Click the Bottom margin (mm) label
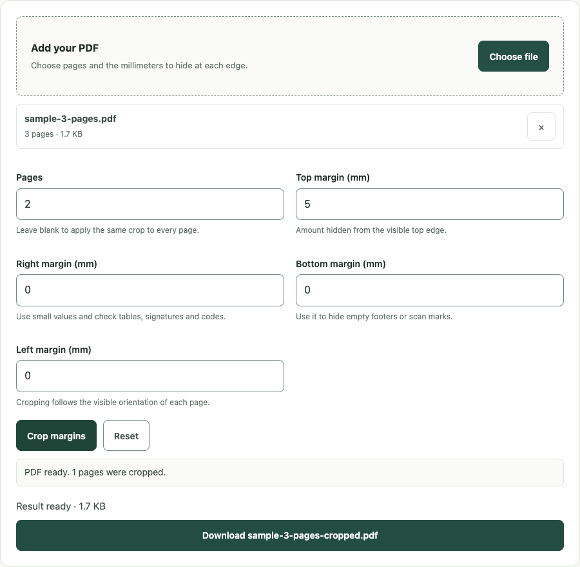 click(341, 264)
